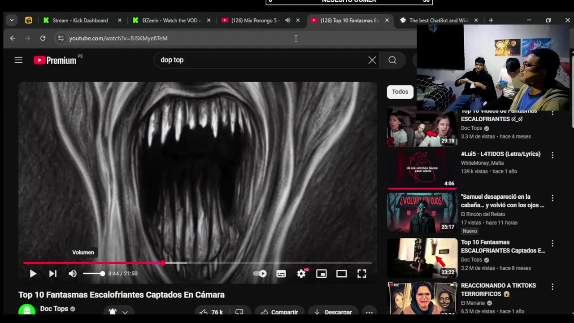
Task: Open options menu for REACCIONANDO A TIKTOKS
Action: click(x=552, y=286)
